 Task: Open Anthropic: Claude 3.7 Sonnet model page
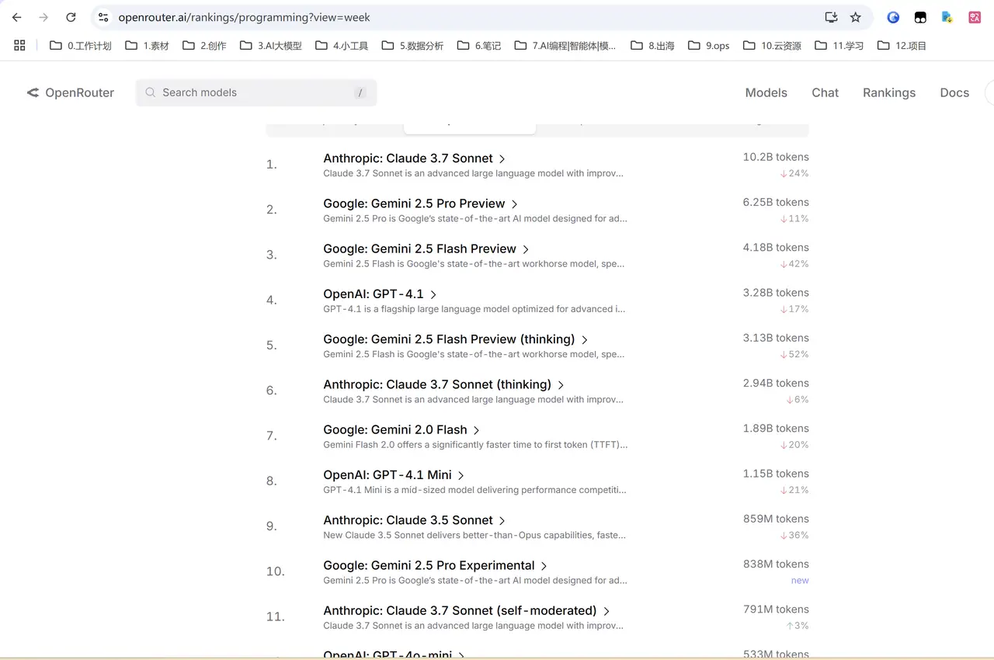[415, 158]
